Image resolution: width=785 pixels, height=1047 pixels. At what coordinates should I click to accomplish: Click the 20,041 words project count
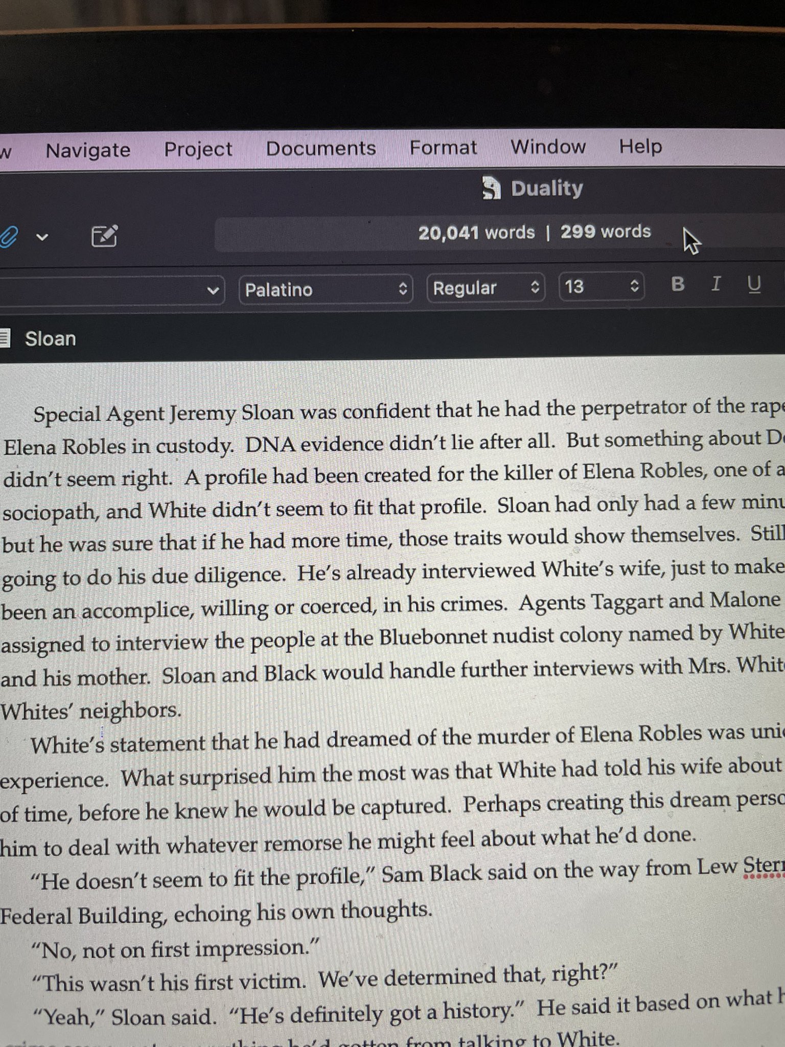(476, 233)
